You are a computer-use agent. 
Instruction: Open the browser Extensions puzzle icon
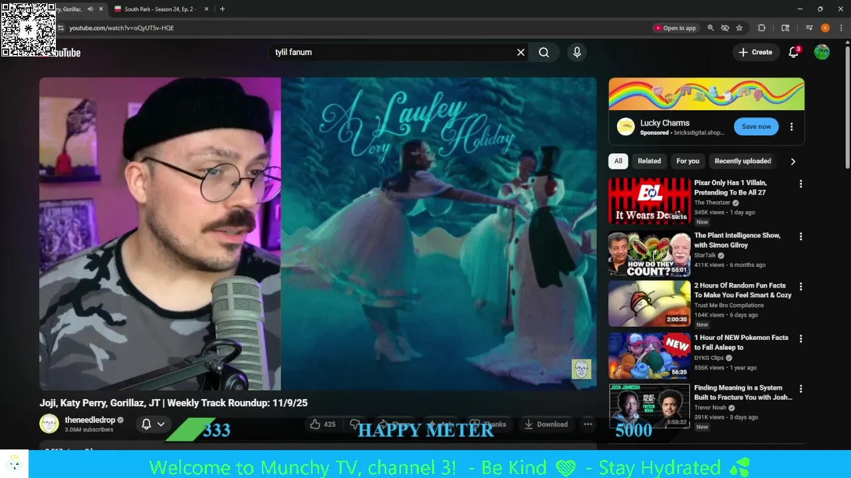762,28
